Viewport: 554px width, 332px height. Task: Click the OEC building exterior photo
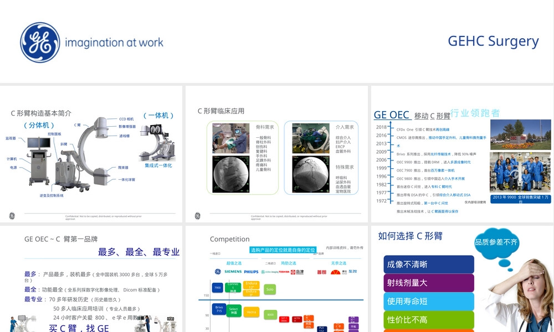(x=520, y=134)
